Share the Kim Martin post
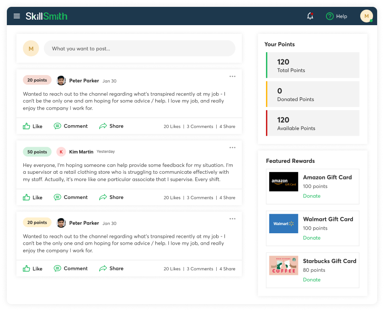Viewport: 384px width, 311px height. point(111,197)
